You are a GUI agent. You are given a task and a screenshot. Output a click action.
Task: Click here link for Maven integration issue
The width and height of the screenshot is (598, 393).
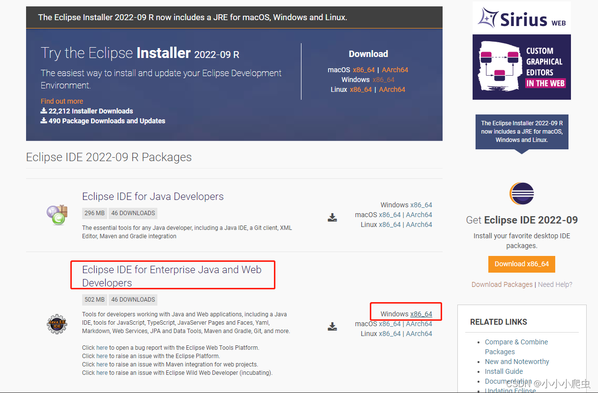coord(102,364)
